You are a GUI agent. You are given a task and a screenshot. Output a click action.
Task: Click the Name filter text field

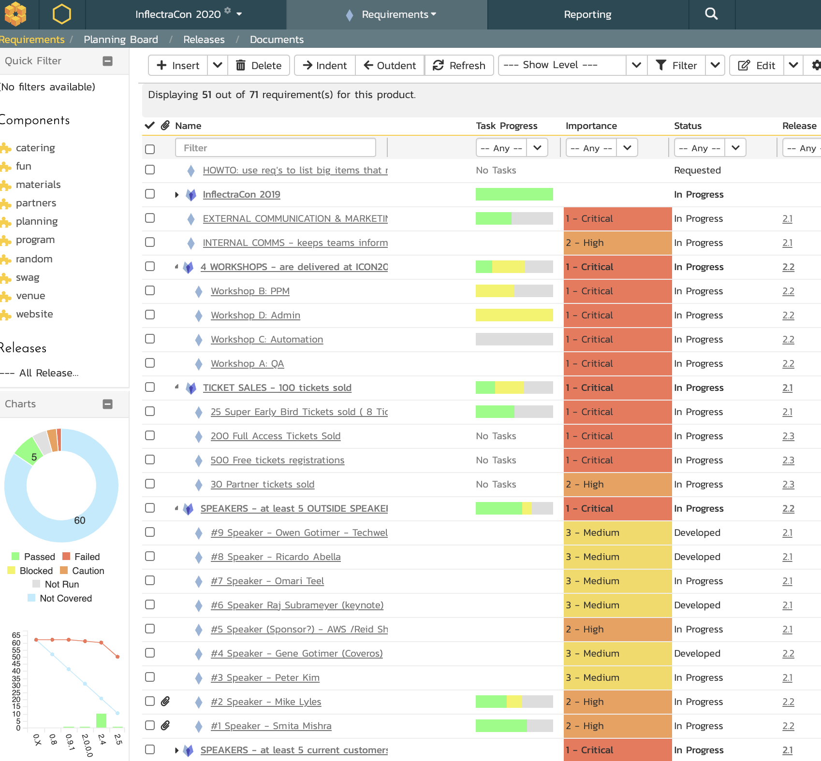pyautogui.click(x=275, y=148)
